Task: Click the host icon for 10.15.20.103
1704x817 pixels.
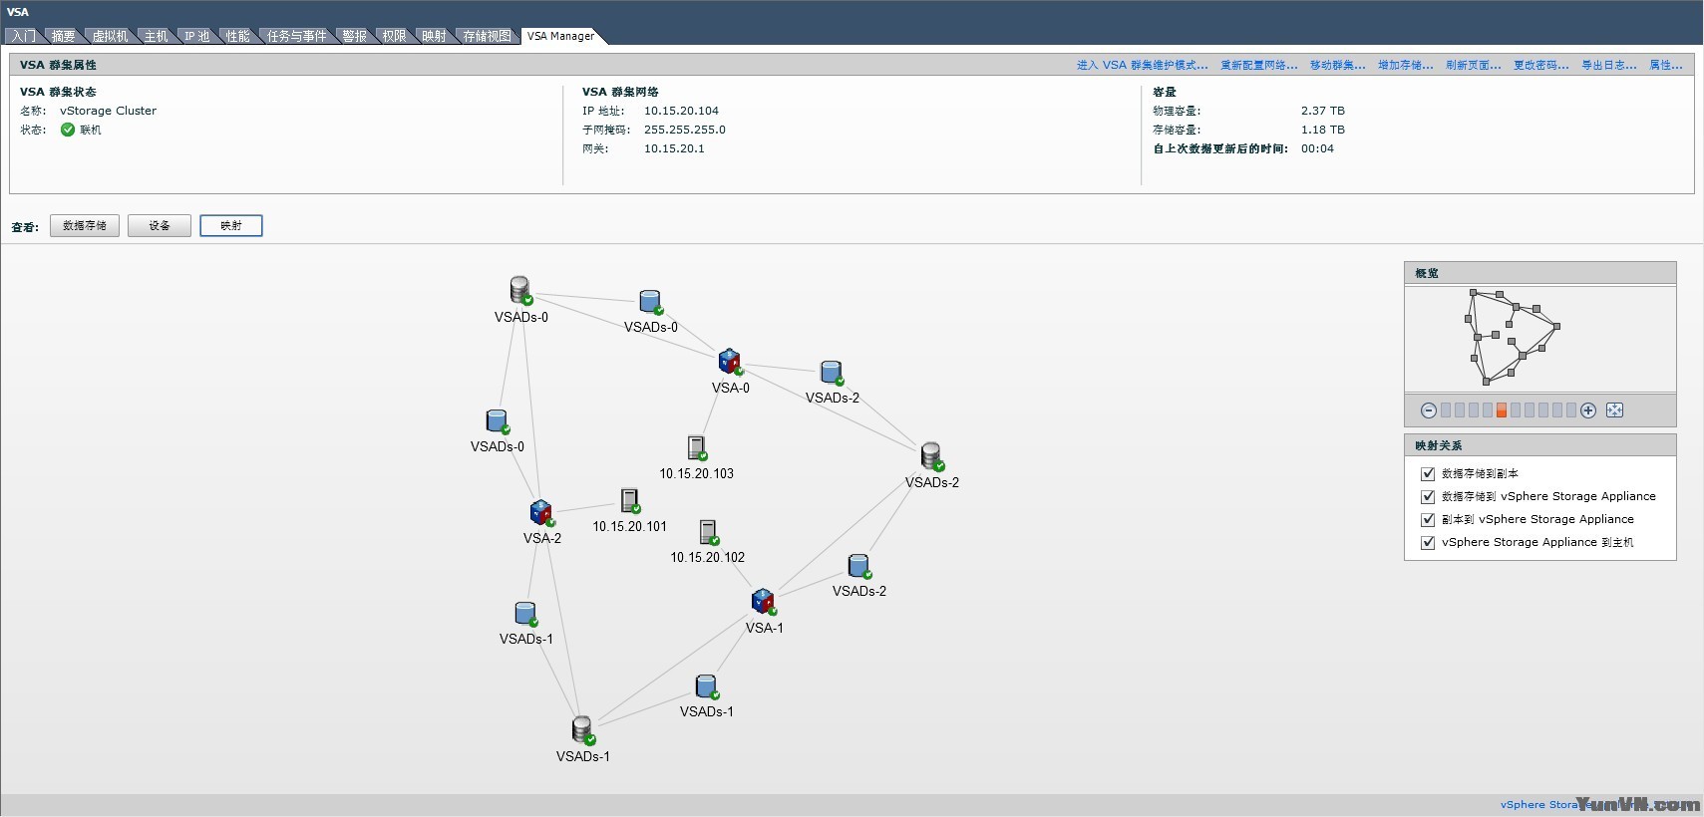Action: point(697,447)
